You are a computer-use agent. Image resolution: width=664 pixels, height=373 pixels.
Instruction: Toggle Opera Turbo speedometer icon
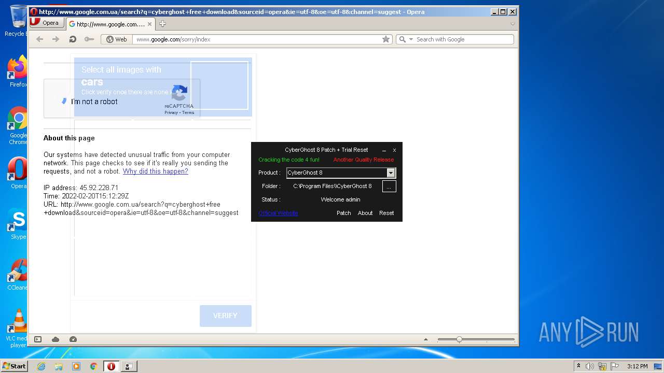click(x=73, y=339)
